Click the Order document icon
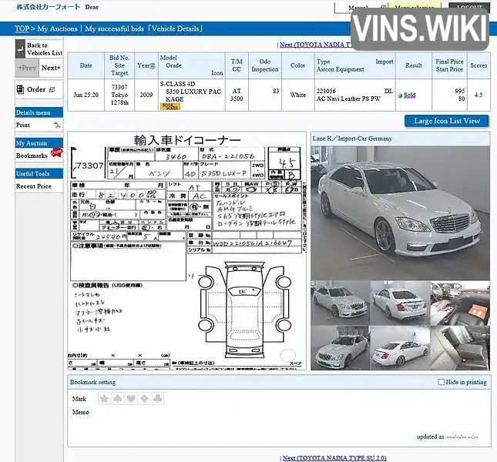497x462 pixels. 20,89
